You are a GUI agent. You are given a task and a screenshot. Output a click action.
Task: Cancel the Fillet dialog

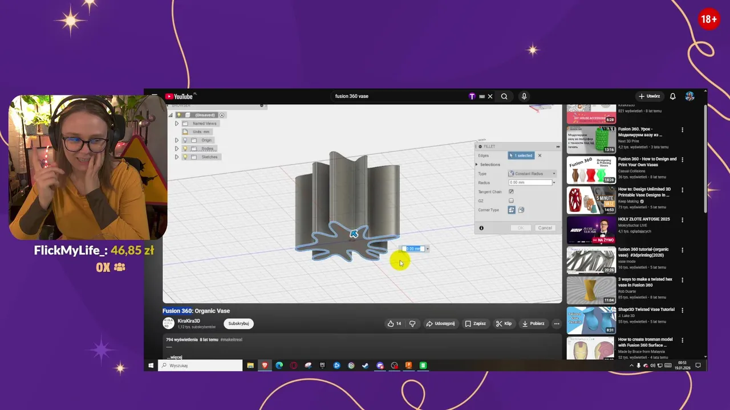[x=545, y=228]
